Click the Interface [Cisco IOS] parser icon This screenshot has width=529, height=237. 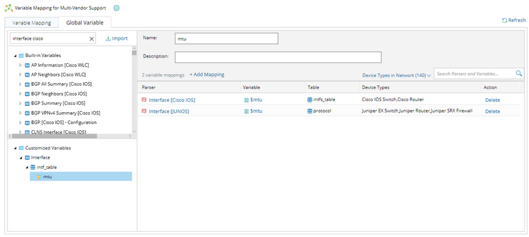144,100
